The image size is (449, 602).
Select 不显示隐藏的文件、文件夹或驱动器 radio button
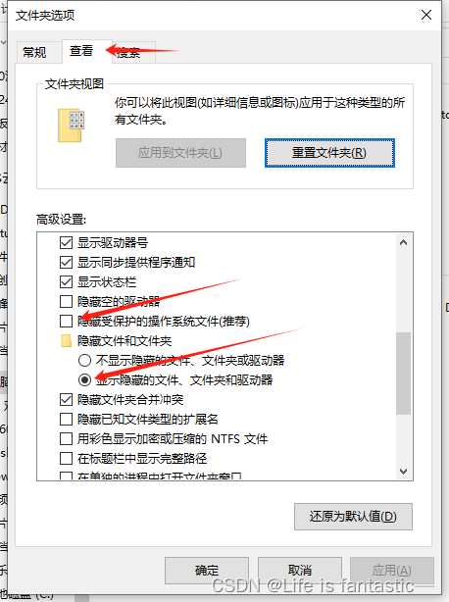[84, 360]
